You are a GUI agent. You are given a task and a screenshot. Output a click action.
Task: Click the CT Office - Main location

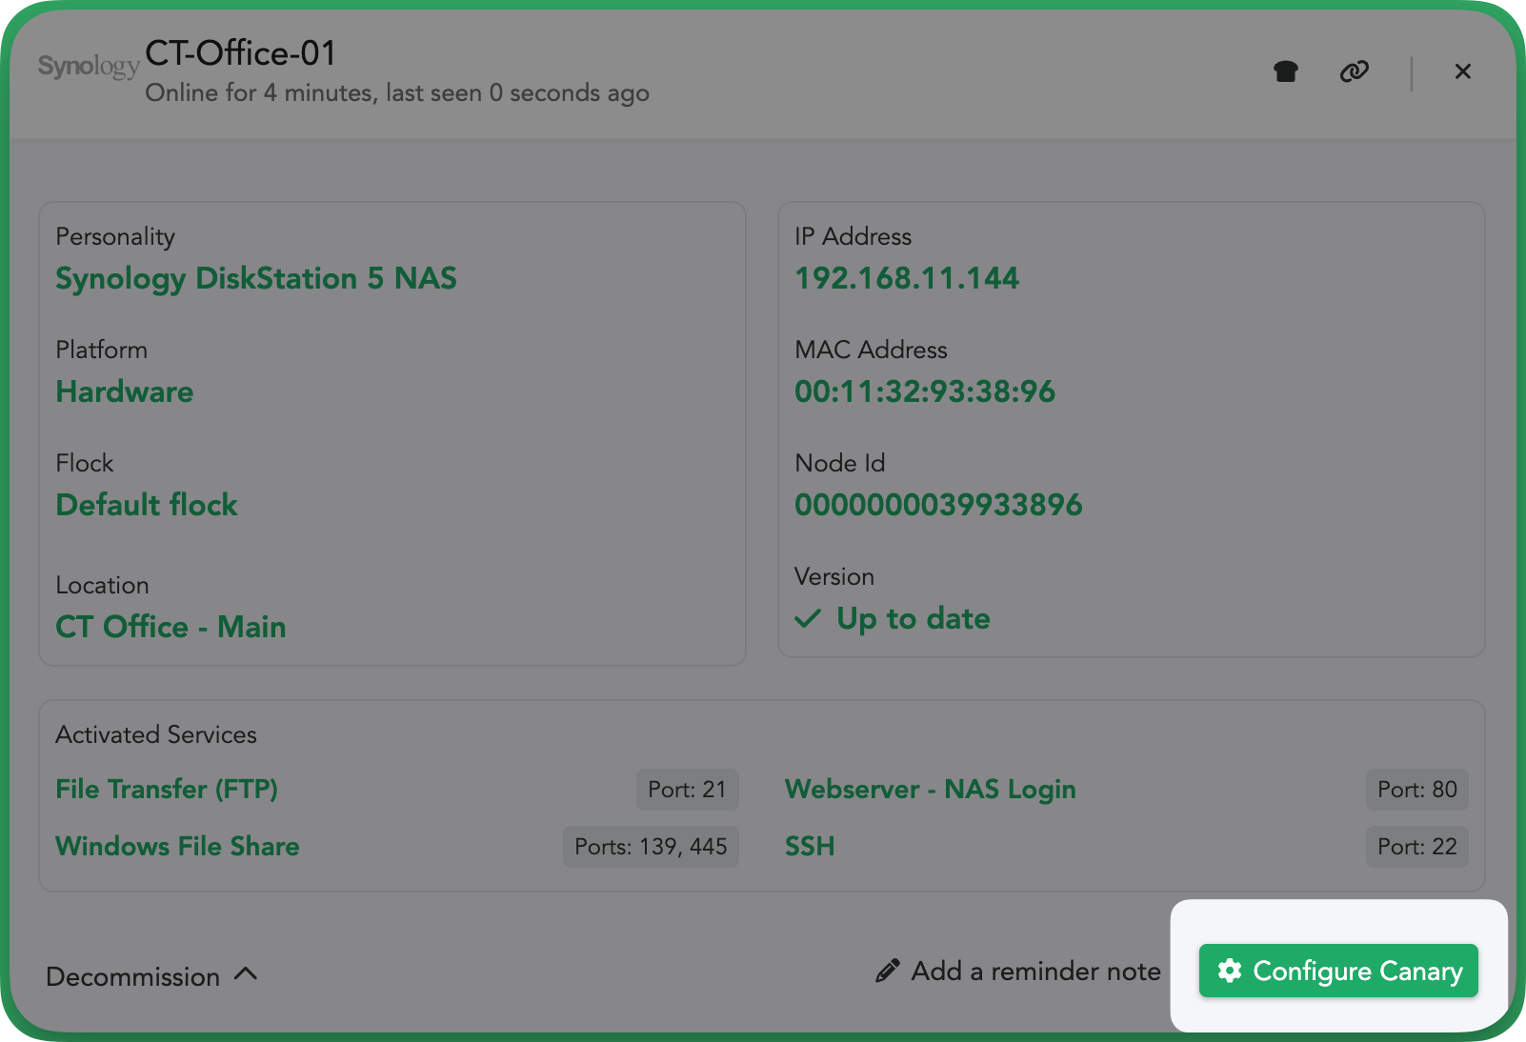coord(171,627)
